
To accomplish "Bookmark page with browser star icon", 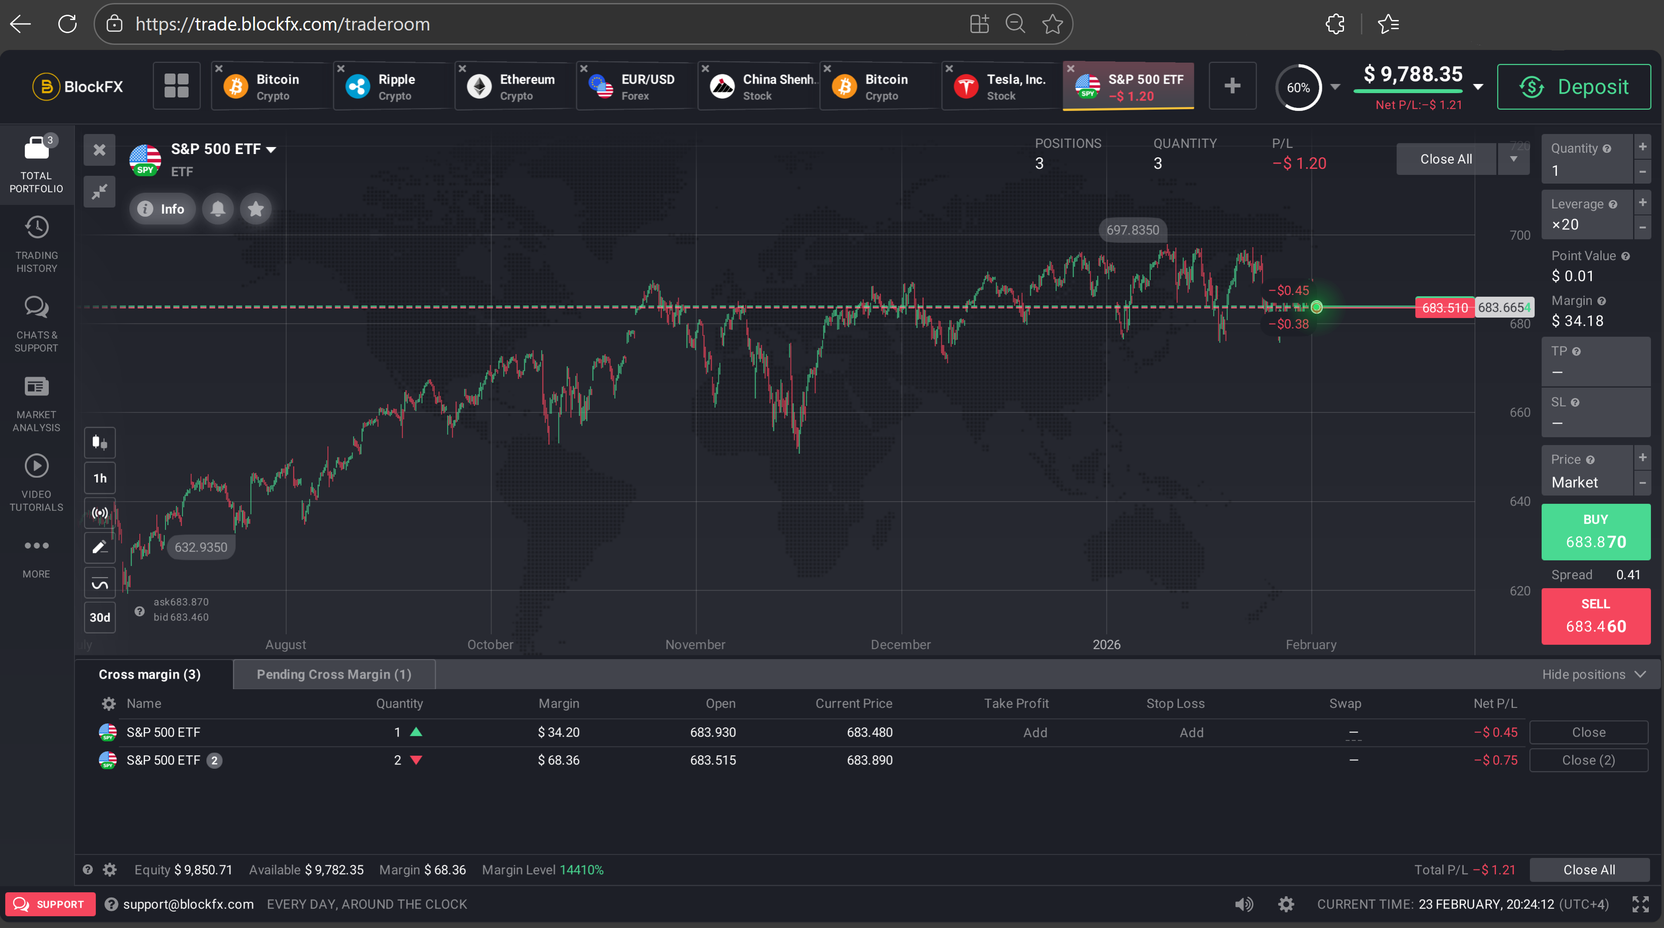I will coord(1052,24).
